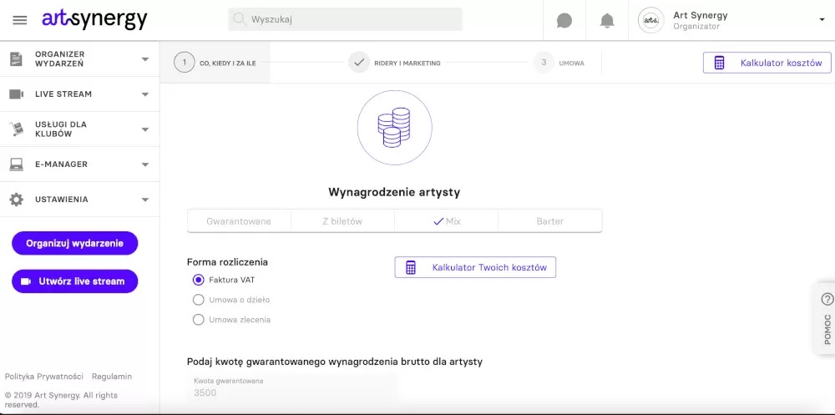Open the chat messages icon

coord(564,20)
